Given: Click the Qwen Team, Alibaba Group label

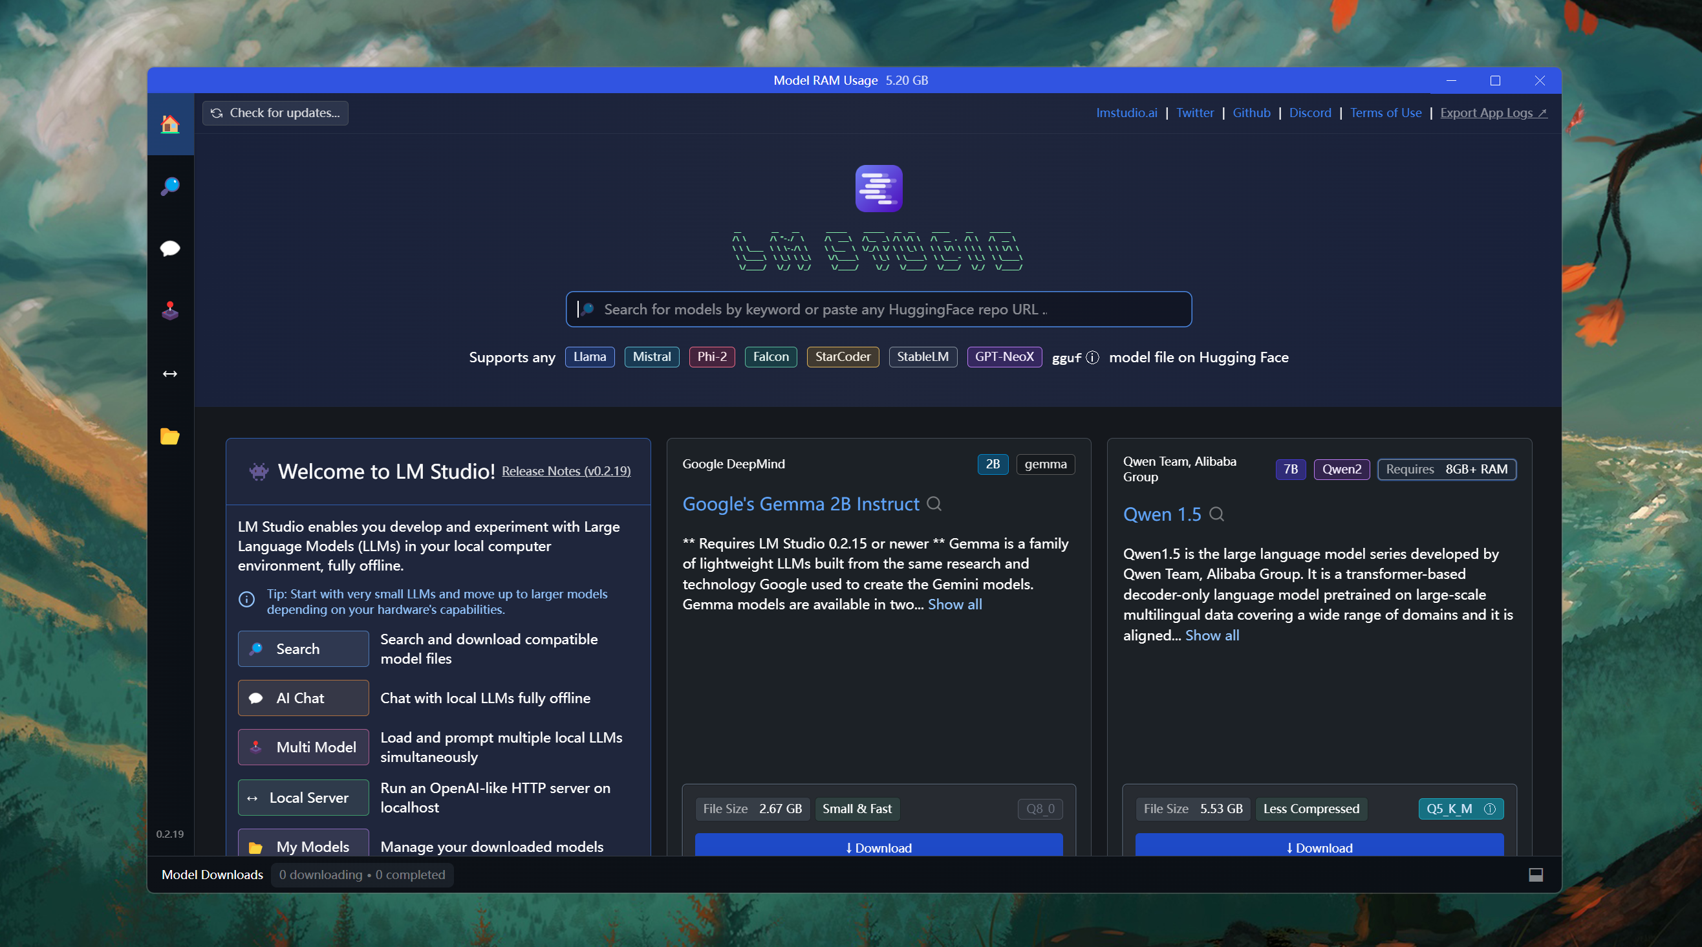Looking at the screenshot, I should click(x=1180, y=469).
